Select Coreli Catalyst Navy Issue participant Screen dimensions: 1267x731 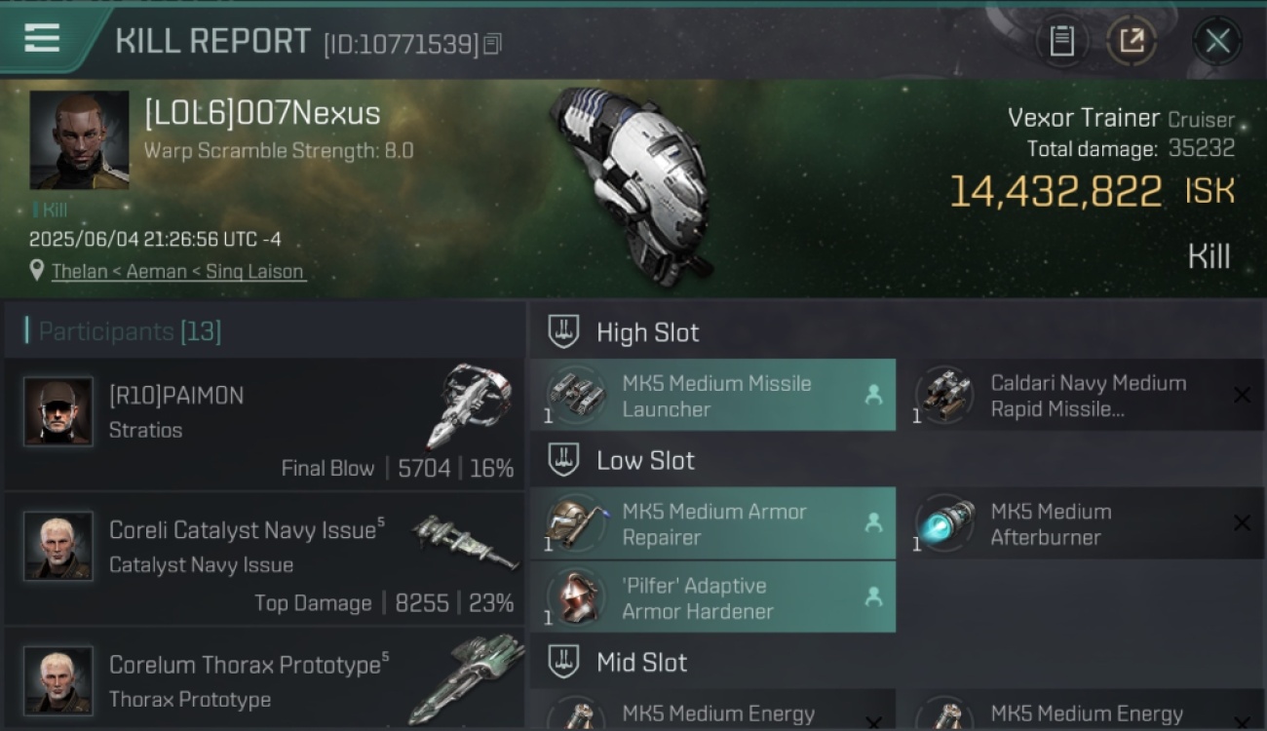[263, 558]
